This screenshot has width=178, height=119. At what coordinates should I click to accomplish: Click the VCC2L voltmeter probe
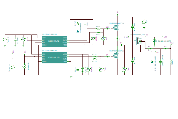coord(88,70)
